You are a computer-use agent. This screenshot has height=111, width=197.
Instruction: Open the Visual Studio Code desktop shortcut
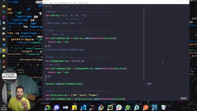(x=83, y=108)
